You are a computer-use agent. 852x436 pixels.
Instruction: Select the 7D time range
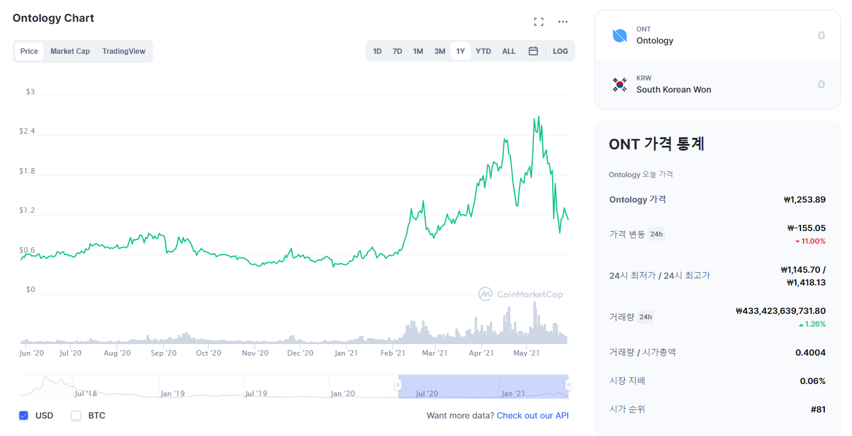coord(397,51)
